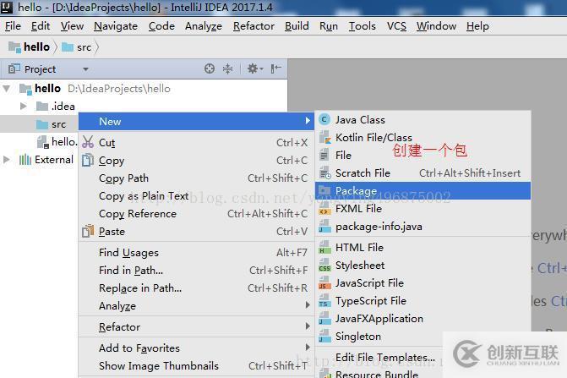Expand the .idea folder node
Image resolution: width=567 pixels, height=378 pixels.
23,106
